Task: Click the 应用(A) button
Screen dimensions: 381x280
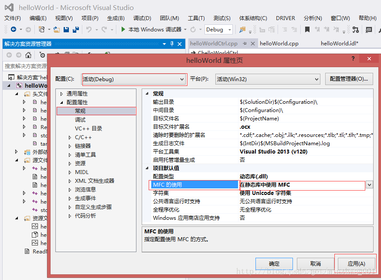Action: [x=356, y=264]
